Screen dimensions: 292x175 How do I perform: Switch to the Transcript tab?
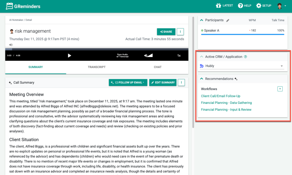[97, 67]
